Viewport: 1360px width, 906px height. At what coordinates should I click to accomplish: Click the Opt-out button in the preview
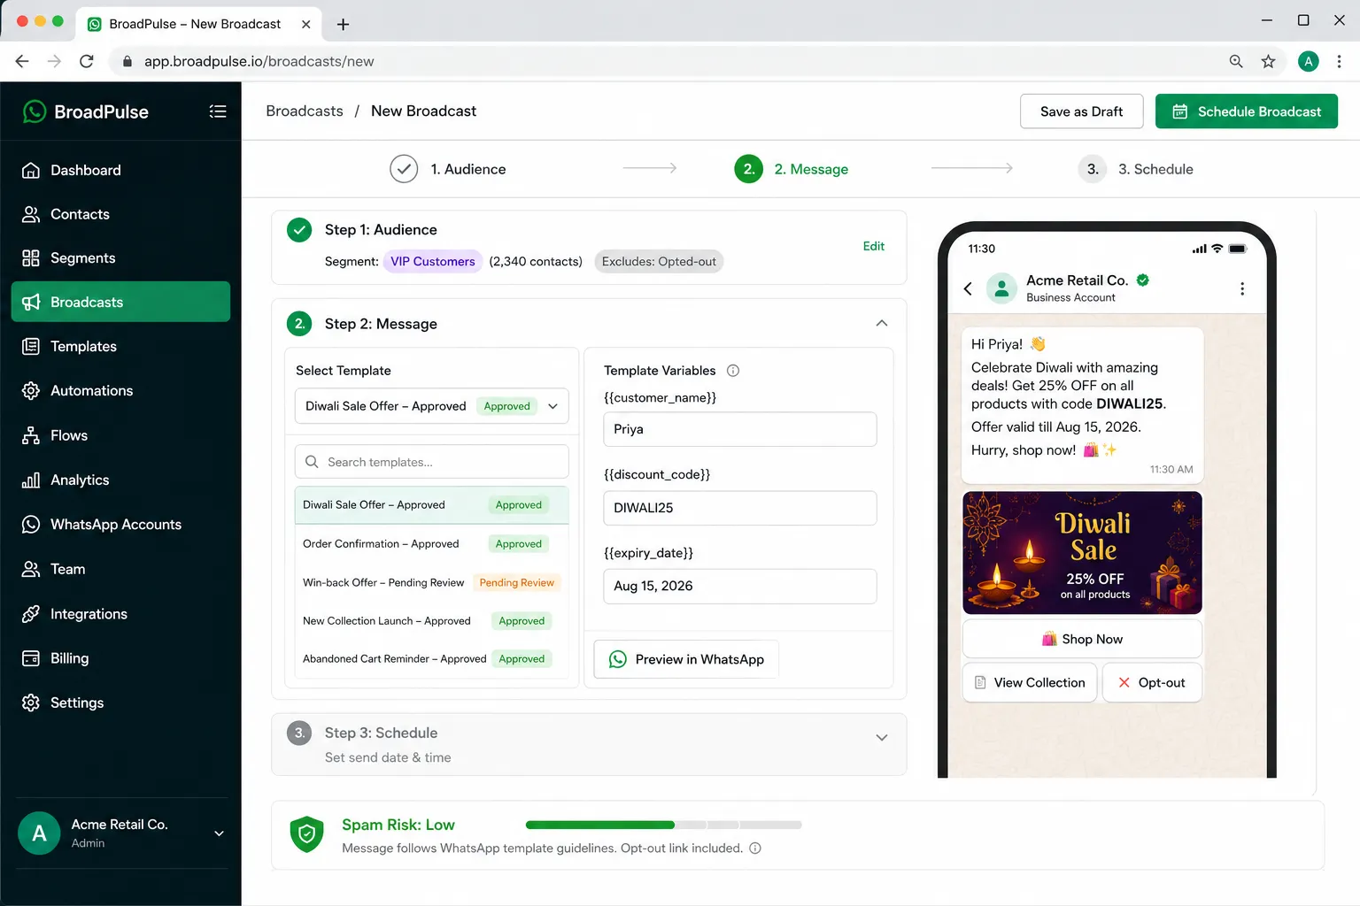[x=1152, y=683]
